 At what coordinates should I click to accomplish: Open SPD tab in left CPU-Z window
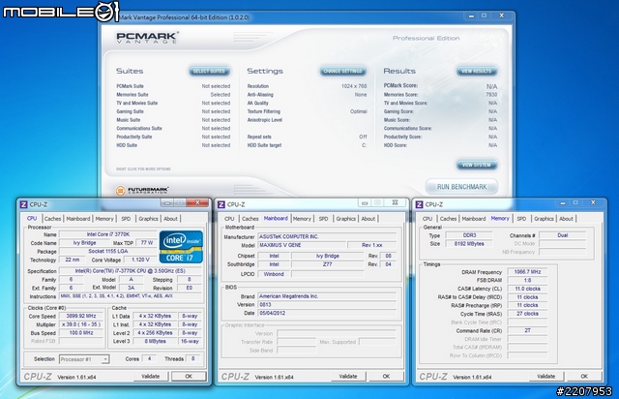point(126,219)
